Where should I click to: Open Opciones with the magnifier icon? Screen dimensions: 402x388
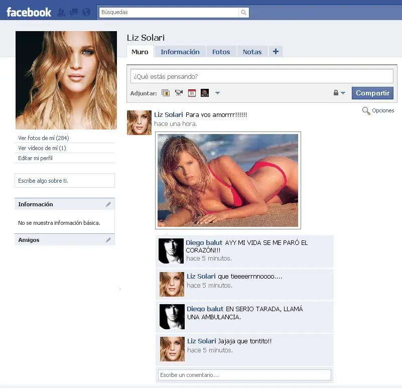366,111
